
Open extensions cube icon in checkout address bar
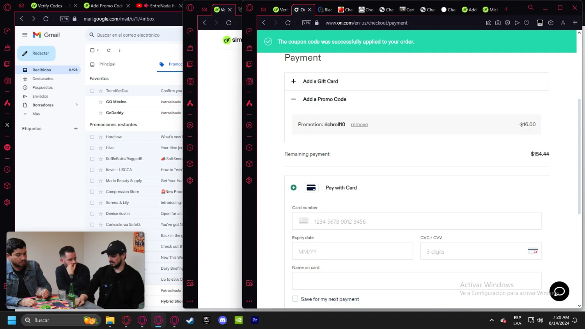tap(551, 23)
